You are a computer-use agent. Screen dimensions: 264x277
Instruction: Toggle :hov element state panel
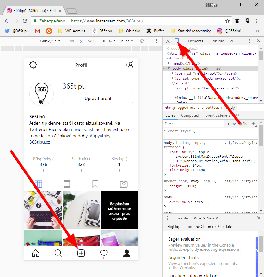[x=232, y=124]
